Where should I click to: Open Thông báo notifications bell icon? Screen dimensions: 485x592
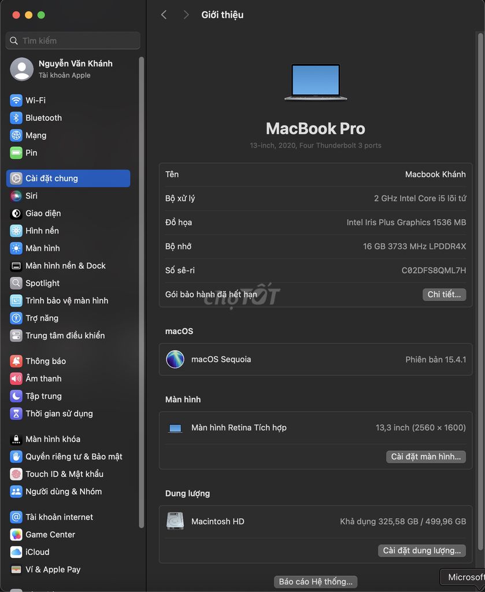16,361
